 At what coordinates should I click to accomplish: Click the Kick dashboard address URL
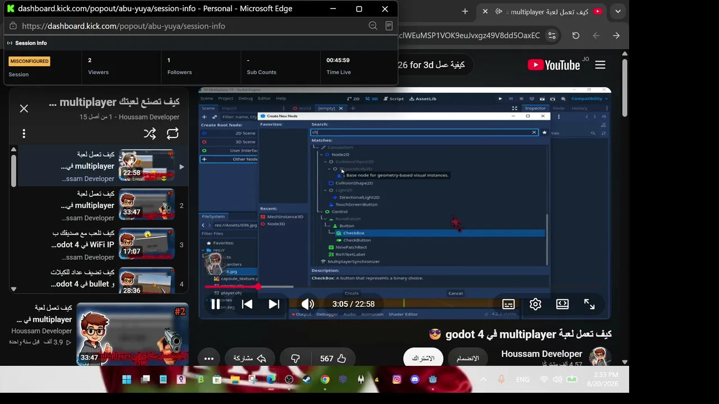pyautogui.click(x=124, y=26)
